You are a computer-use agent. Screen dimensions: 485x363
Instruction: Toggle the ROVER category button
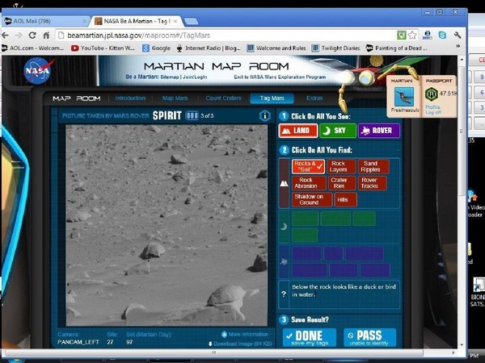[379, 131]
